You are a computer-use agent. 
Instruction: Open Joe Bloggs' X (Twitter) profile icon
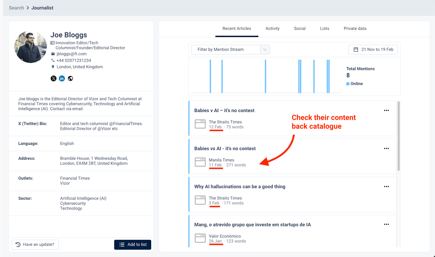pos(53,78)
